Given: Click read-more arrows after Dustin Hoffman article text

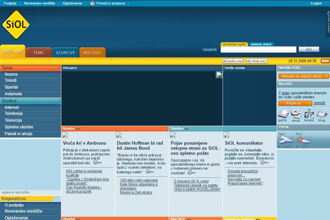Looking at the screenshot, I should pos(150,172).
